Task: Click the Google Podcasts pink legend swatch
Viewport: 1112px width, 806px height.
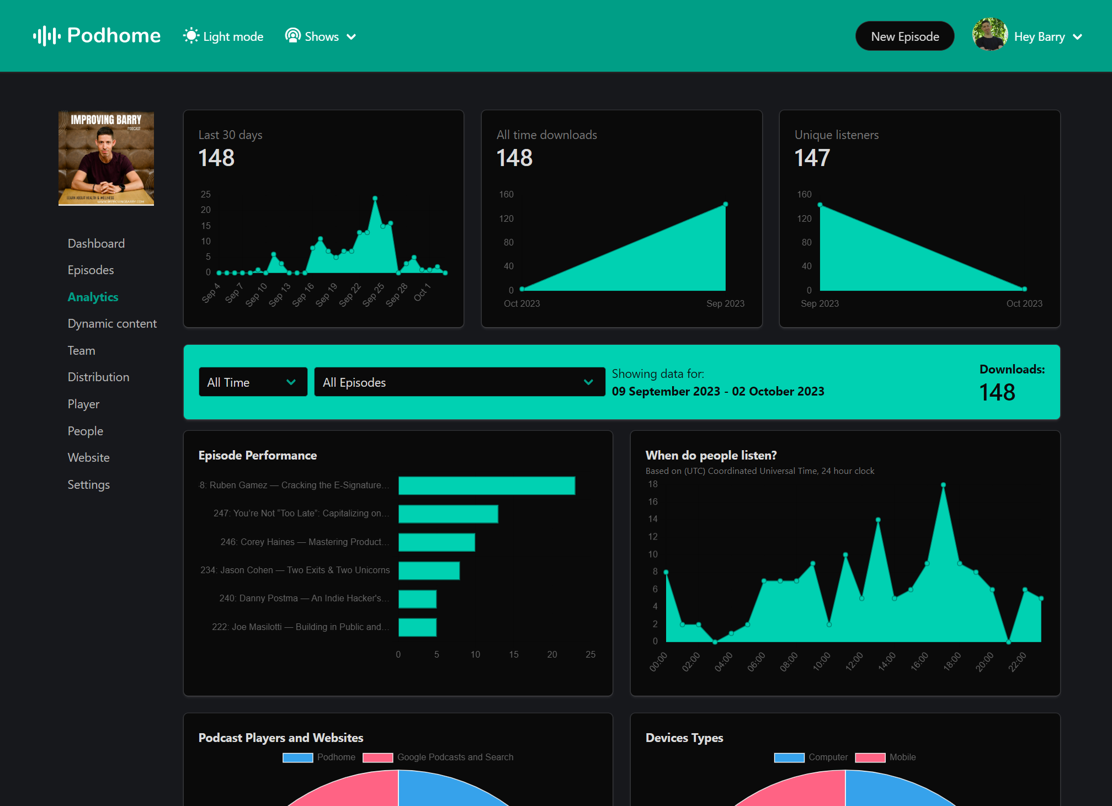Action: (377, 757)
